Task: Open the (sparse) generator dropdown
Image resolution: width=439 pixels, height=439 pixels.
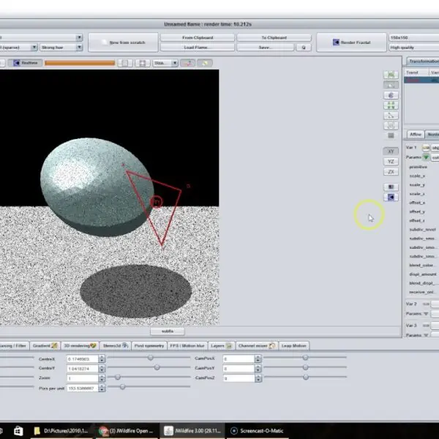Action: 18,48
